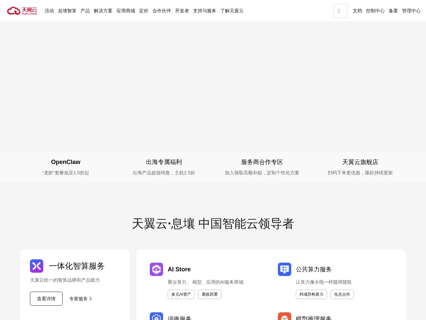Click the 生态合作 tag under 公共算力服务
The height and width of the screenshot is (320, 426).
coord(342,294)
